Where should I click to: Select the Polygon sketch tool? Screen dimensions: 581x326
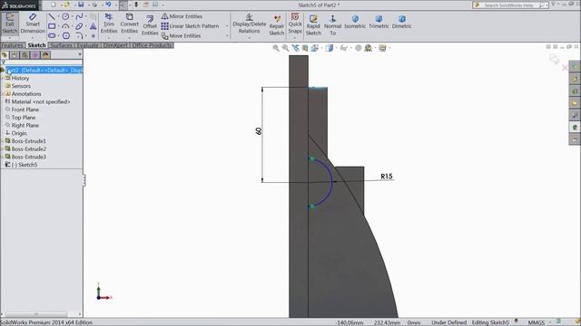pyautogui.click(x=66, y=36)
